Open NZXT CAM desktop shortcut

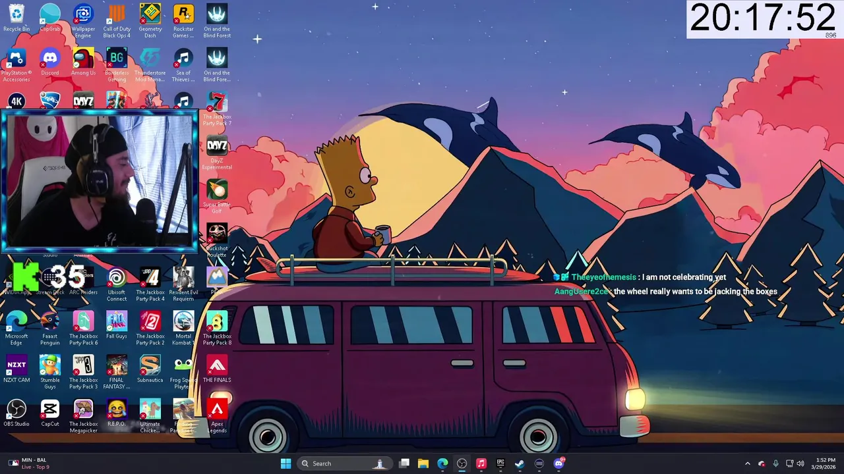coord(16,369)
